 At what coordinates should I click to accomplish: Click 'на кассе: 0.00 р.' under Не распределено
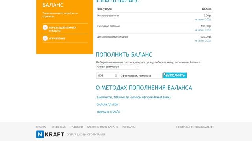tap(203, 20)
